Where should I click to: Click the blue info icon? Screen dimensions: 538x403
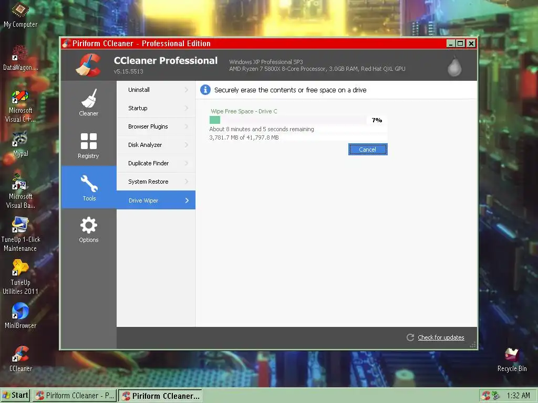pos(205,90)
